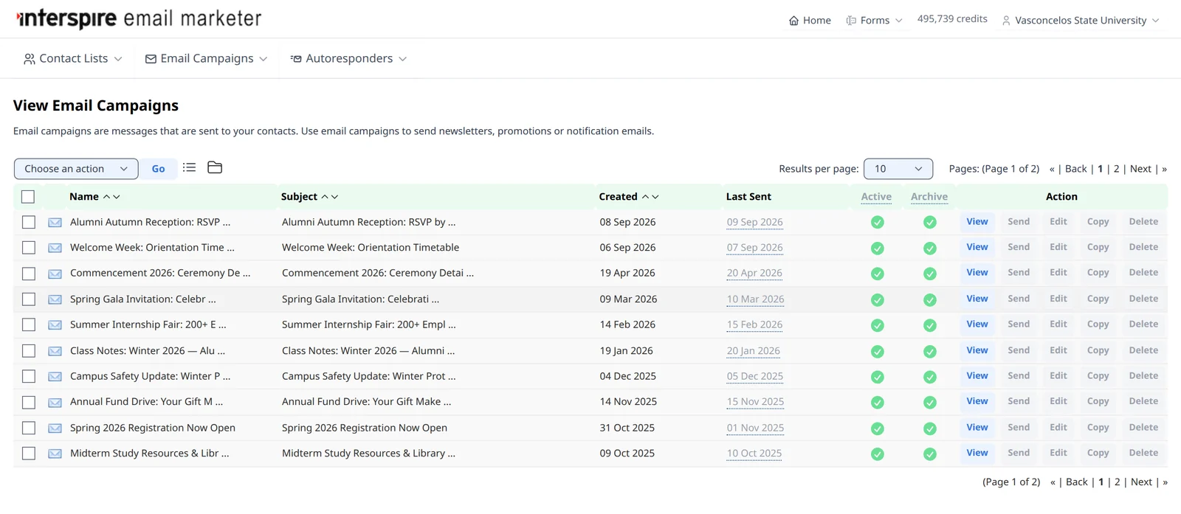Open the Forms dropdown menu

pyautogui.click(x=874, y=21)
